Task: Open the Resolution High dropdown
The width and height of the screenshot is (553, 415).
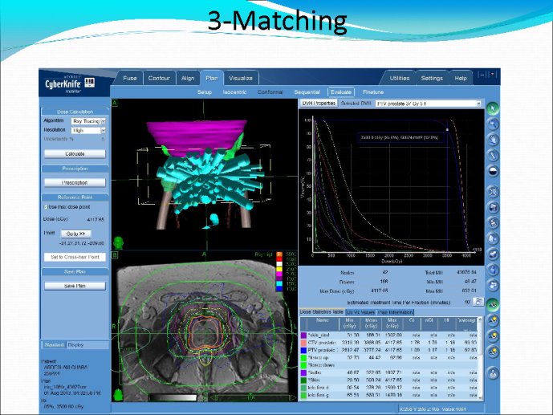Action: pyautogui.click(x=88, y=131)
